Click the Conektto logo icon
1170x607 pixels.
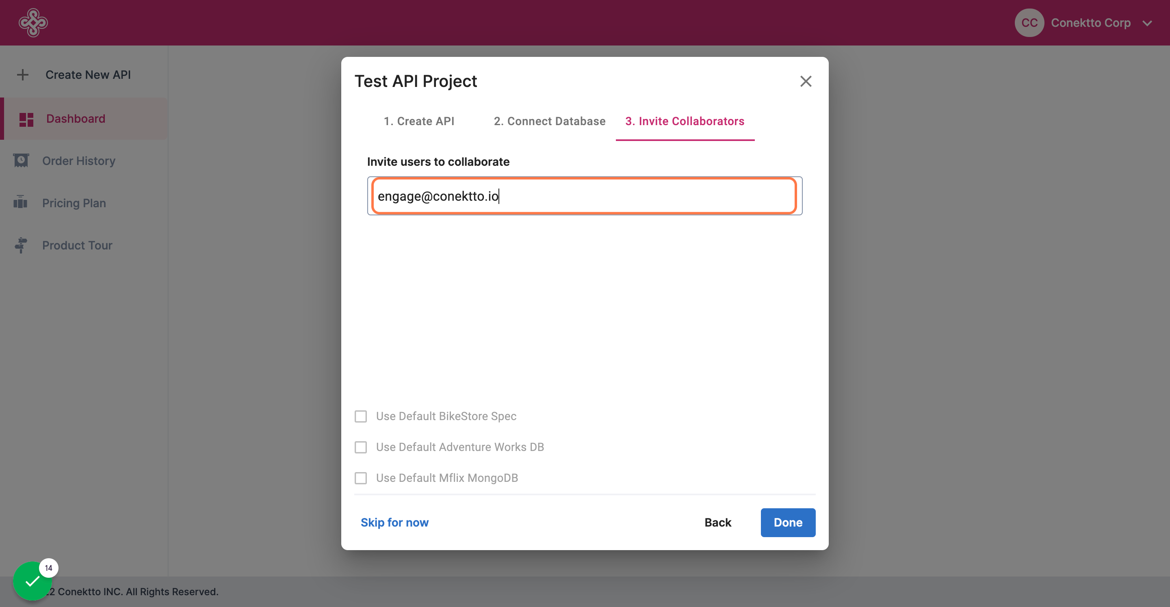click(x=32, y=23)
